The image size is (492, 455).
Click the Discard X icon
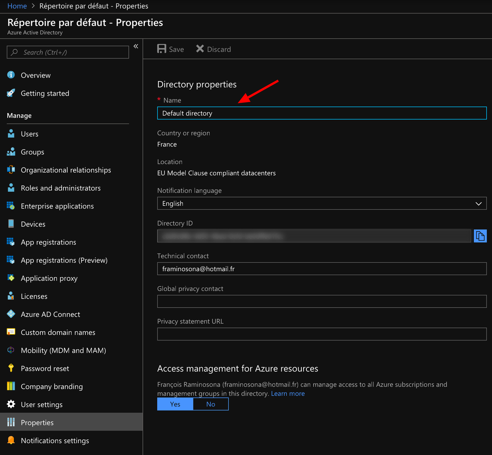coord(200,49)
